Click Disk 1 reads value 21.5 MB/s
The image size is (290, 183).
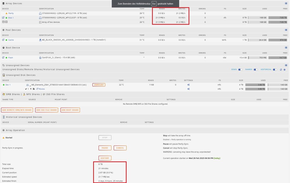160,18
